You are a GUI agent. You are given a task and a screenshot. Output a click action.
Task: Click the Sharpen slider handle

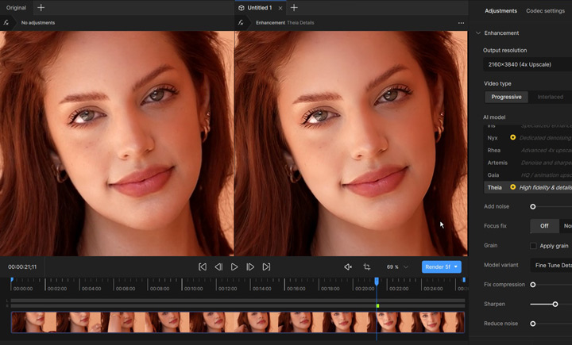555,304
